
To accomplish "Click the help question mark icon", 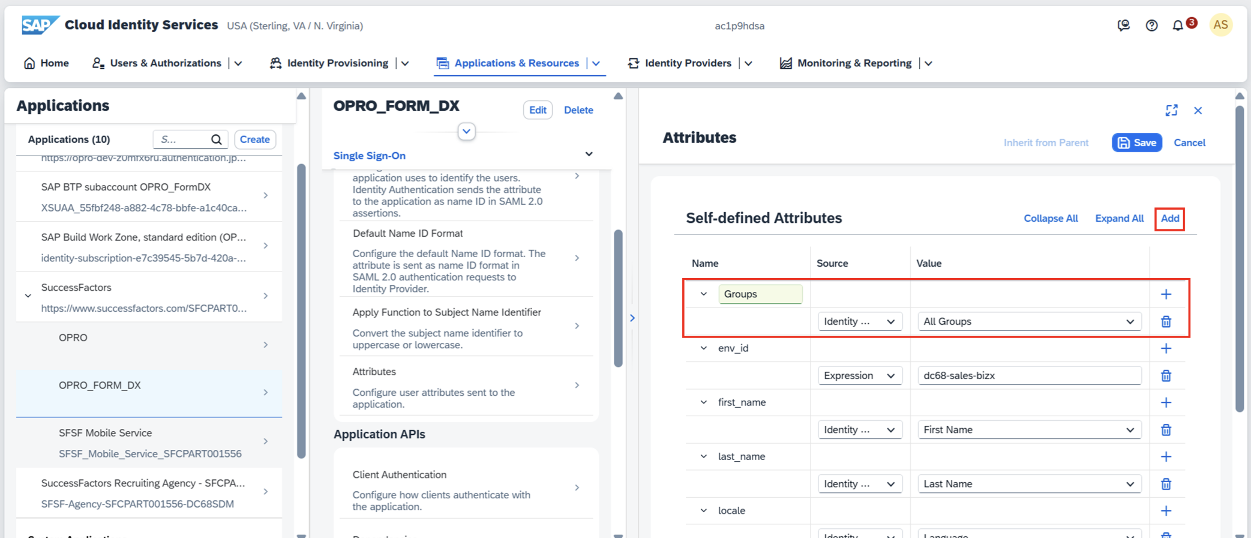I will point(1152,25).
